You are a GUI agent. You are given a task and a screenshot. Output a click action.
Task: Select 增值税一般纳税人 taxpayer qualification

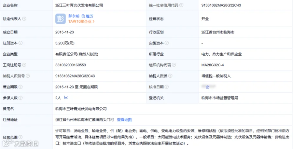[x=216, y=76]
